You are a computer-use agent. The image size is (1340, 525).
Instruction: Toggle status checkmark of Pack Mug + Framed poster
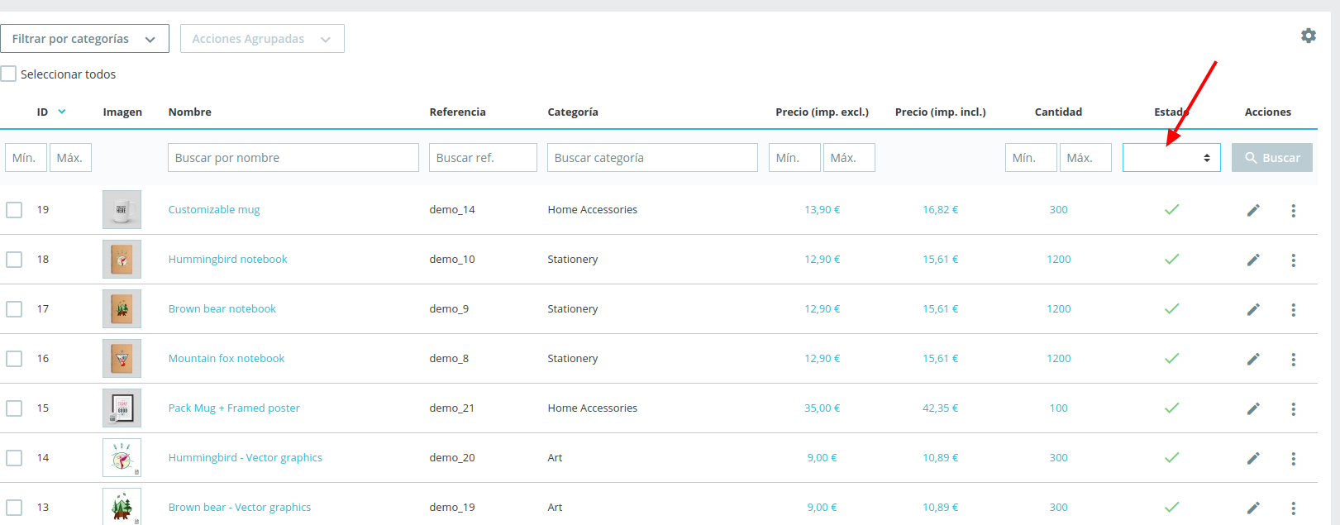pos(1171,408)
